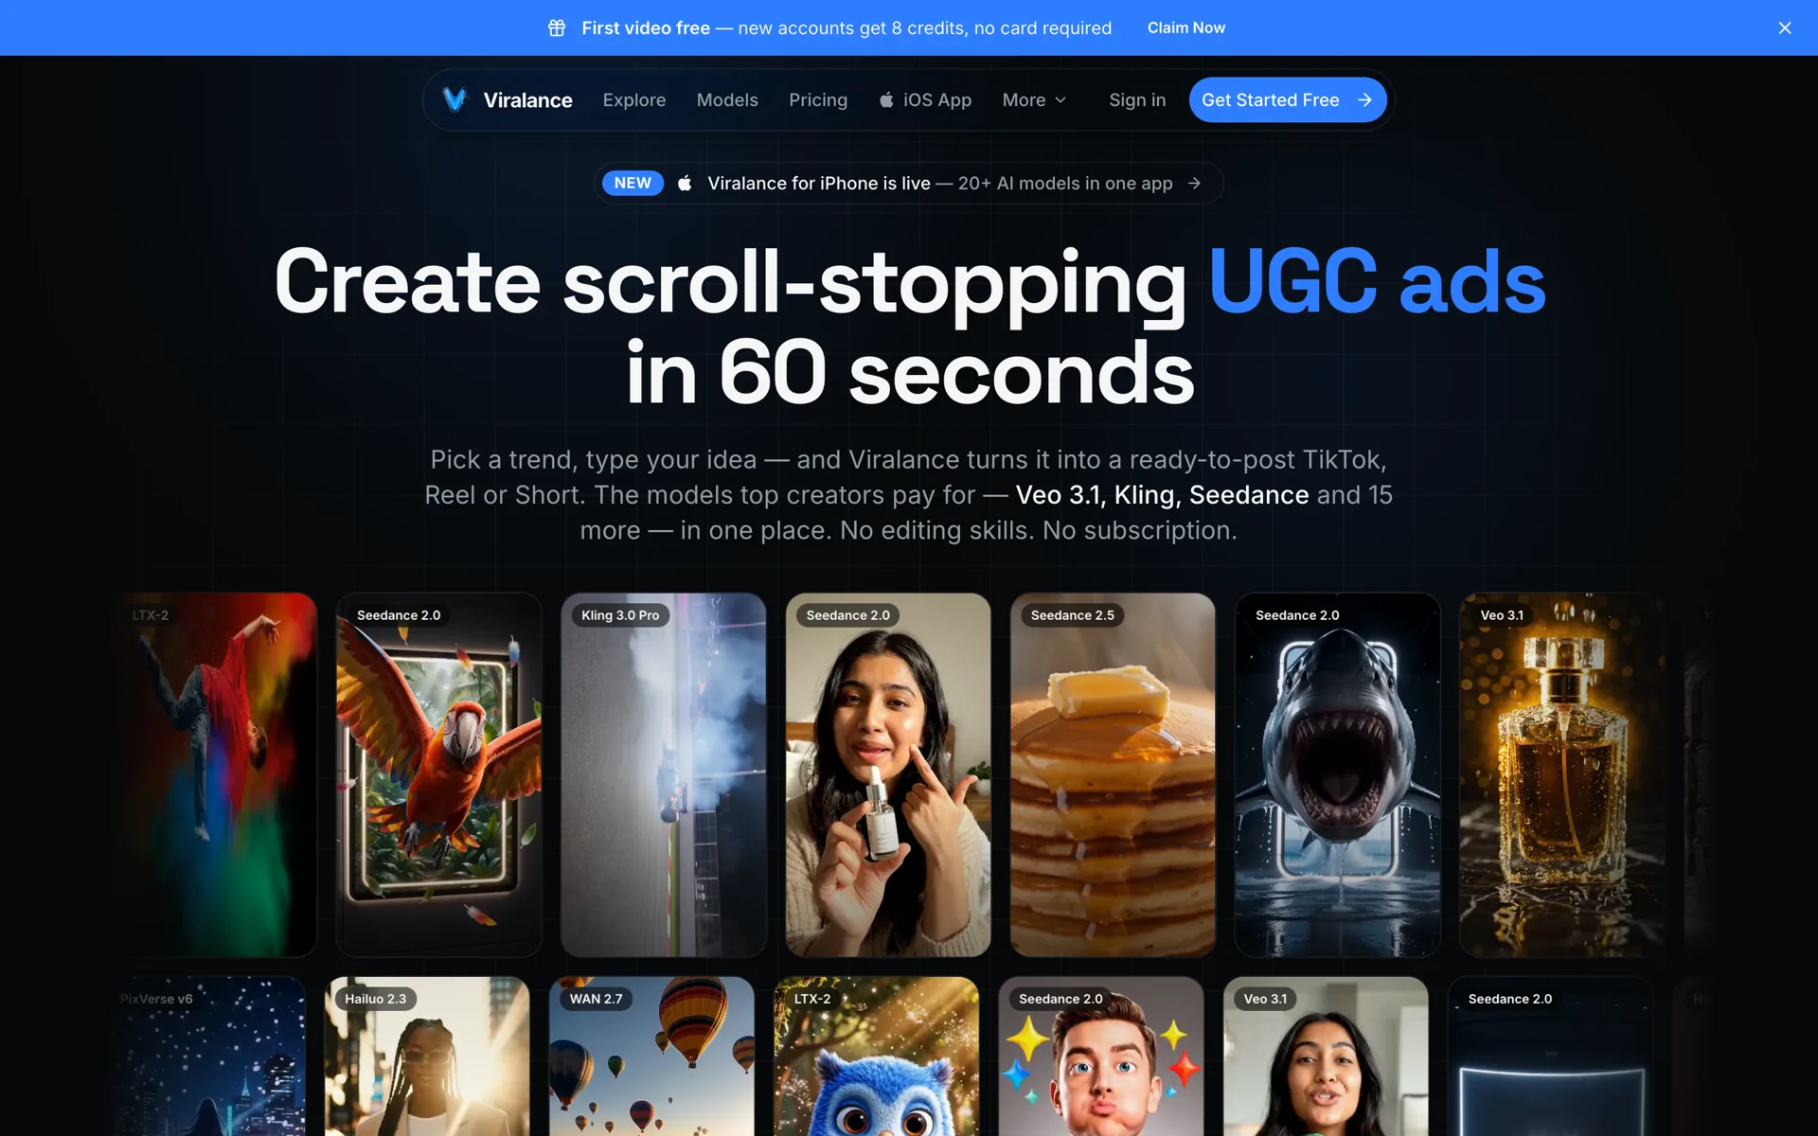This screenshot has width=1818, height=1136.
Task: Click the blue NEW badge
Action: tap(633, 183)
